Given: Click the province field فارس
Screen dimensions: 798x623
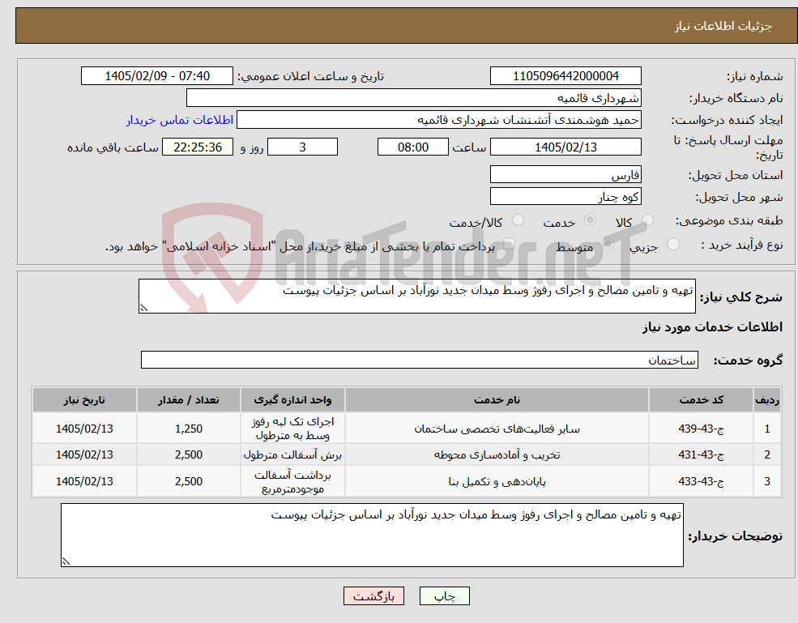Looking at the screenshot, I should point(565,174).
